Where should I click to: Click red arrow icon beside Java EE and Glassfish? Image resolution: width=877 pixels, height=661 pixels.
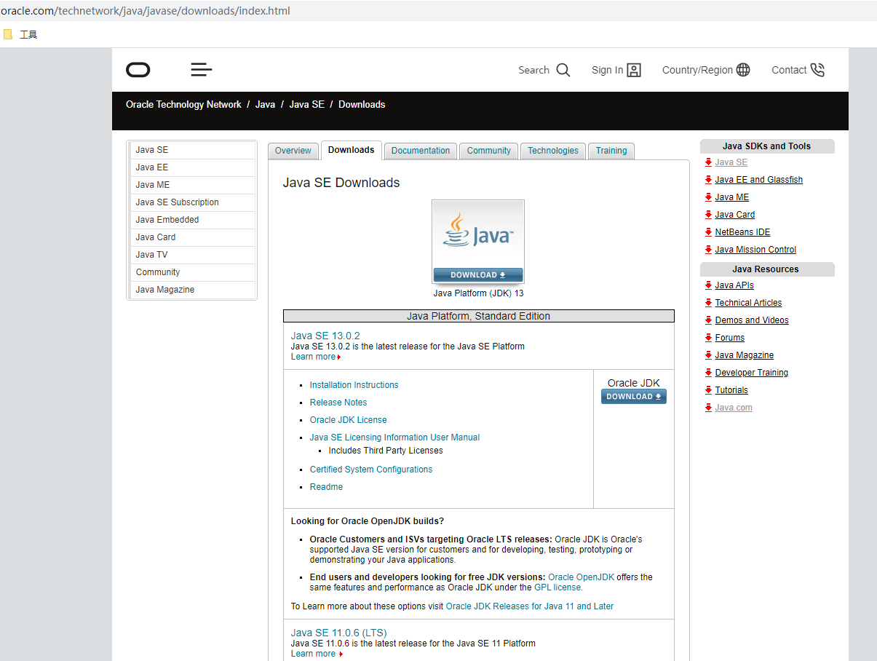(x=708, y=180)
